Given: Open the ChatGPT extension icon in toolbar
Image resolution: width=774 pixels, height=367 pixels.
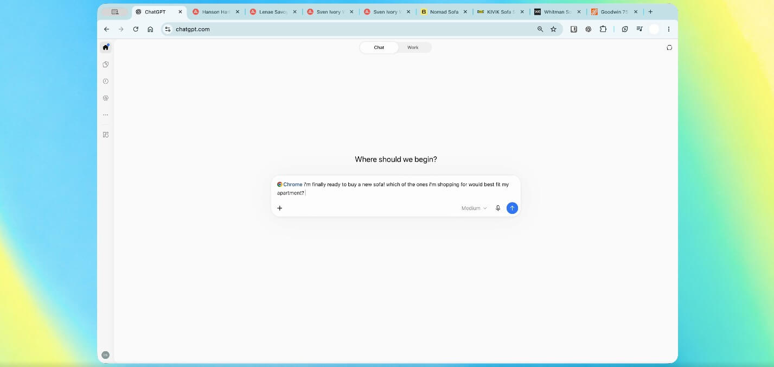Looking at the screenshot, I should pos(588,29).
